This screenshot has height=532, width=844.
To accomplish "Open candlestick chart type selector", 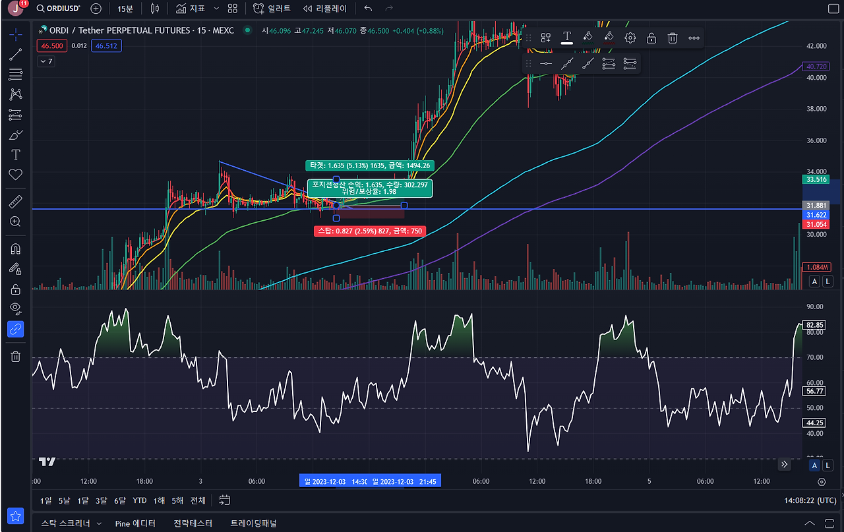I will [x=155, y=9].
